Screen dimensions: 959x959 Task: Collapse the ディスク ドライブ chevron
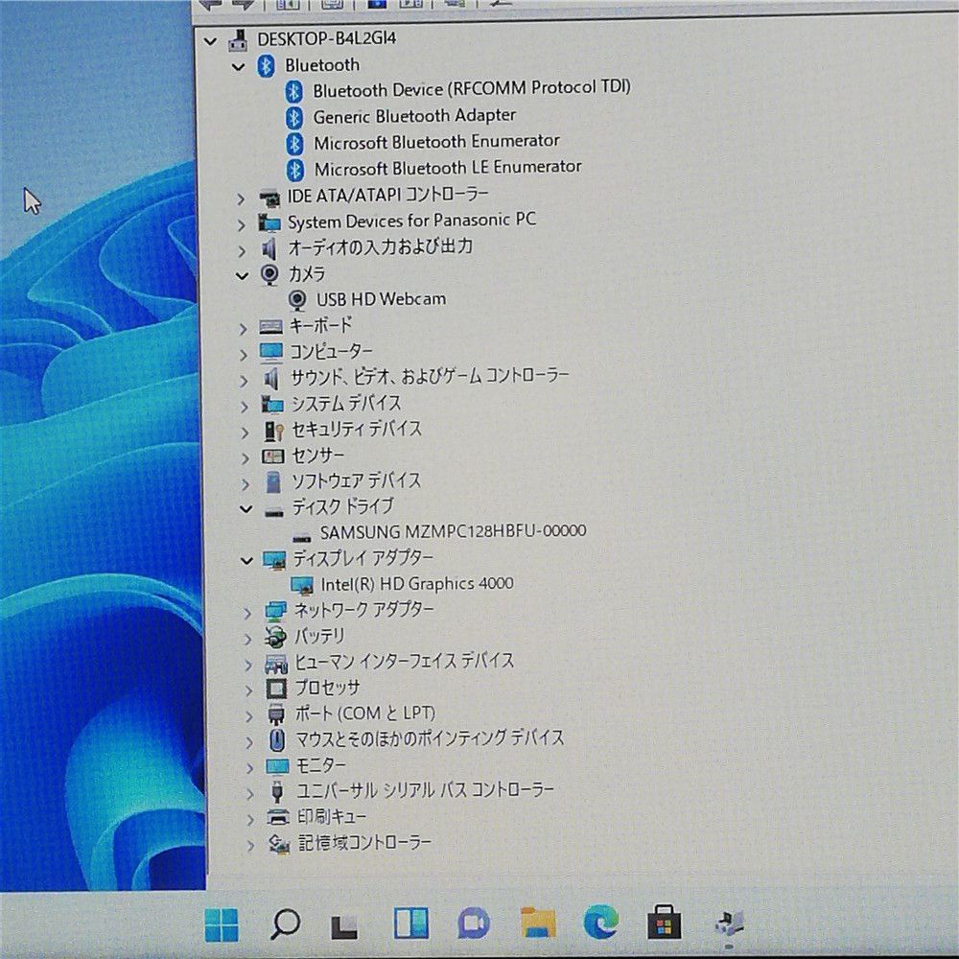pyautogui.click(x=246, y=509)
